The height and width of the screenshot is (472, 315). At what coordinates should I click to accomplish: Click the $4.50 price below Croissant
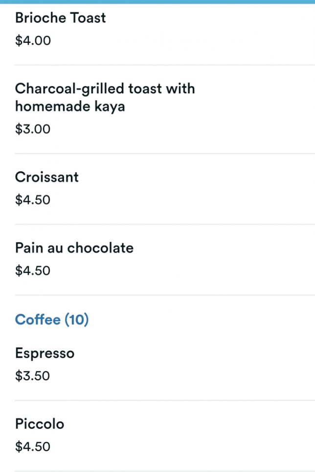click(33, 200)
